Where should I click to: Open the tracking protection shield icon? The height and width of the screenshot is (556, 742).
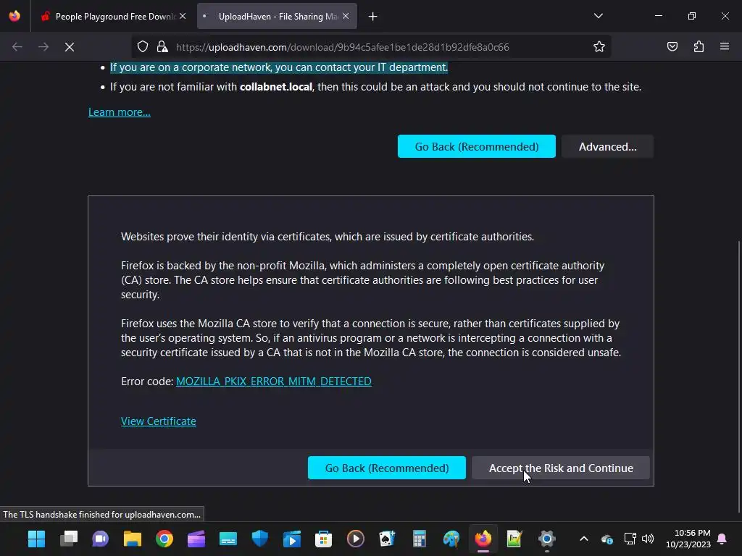[143, 47]
